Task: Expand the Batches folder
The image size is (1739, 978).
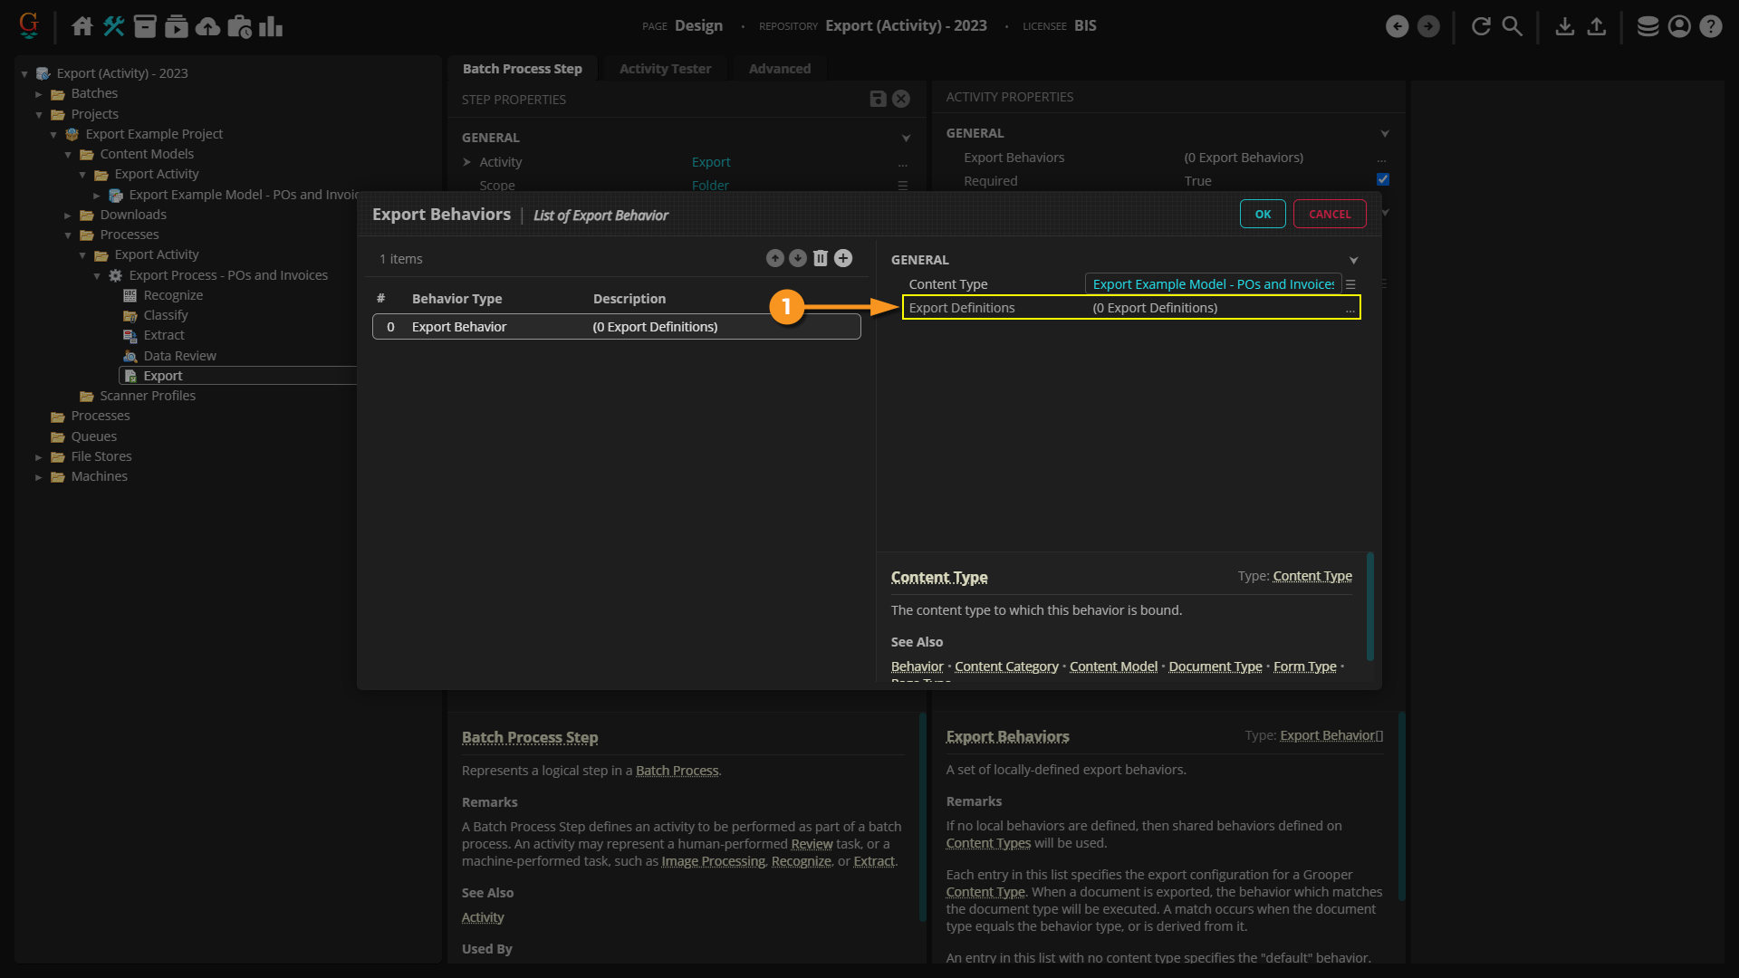Action: click(x=39, y=94)
